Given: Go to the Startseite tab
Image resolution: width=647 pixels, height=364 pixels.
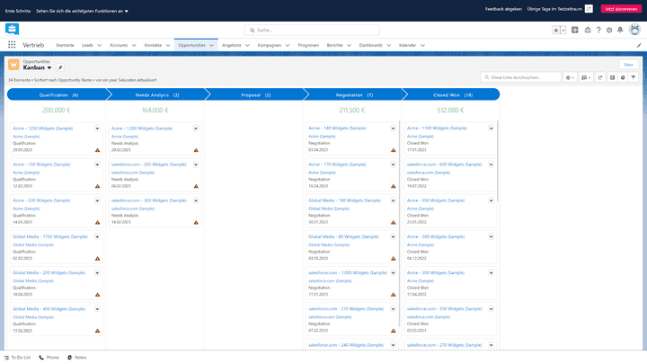Looking at the screenshot, I should click(65, 46).
